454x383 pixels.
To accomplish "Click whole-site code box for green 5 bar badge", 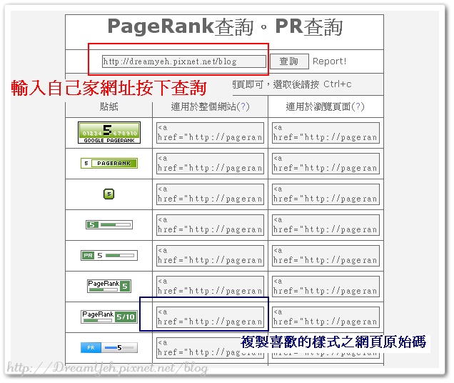I will 210,225.
